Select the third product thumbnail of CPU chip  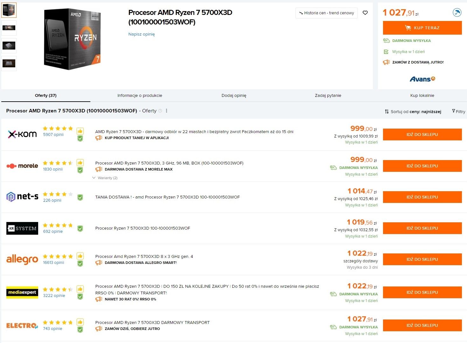pyautogui.click(x=9, y=45)
